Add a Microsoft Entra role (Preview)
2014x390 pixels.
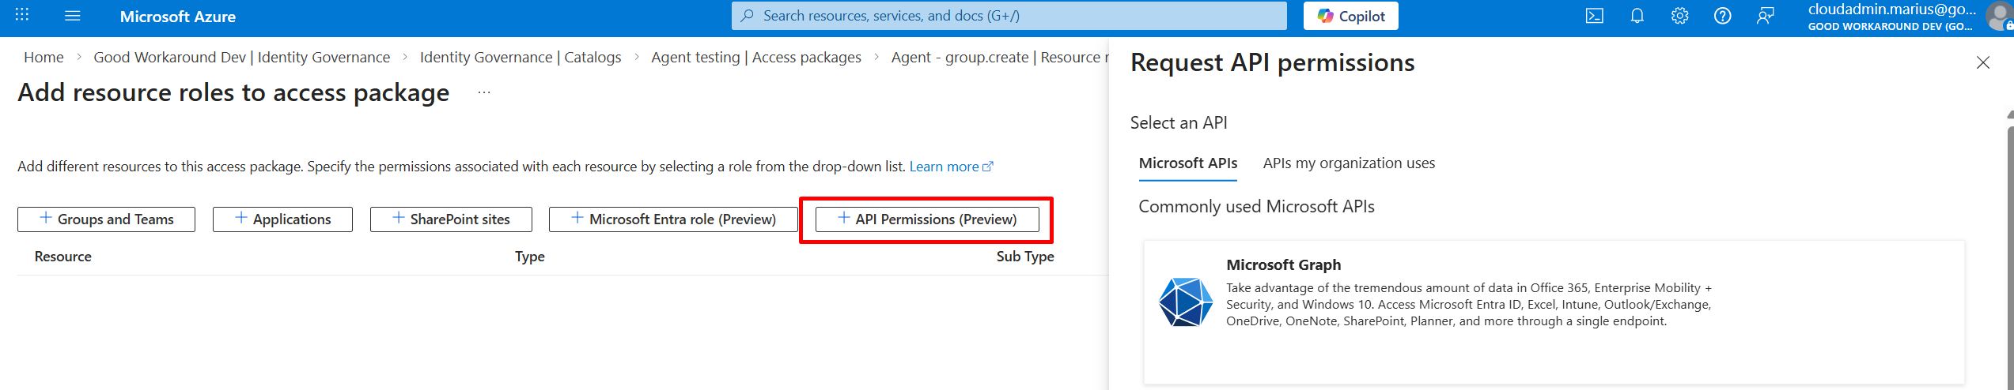[x=673, y=219]
